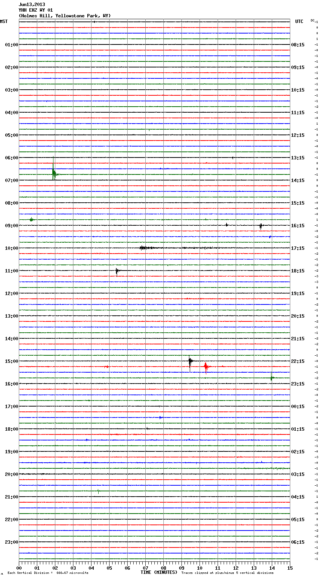Click the 00:15 UTC time label
320x578 pixels.
click(x=298, y=407)
